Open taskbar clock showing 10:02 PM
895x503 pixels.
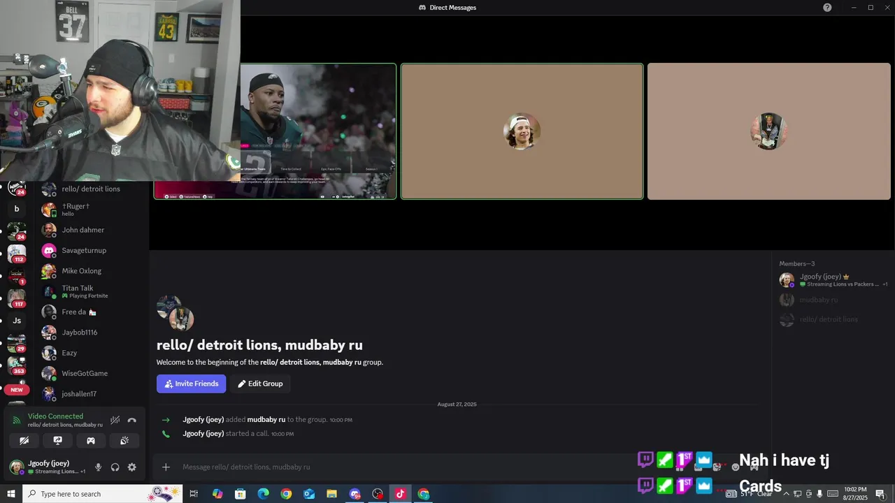[x=855, y=494]
